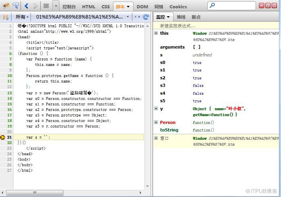Viewport: 281px width, 197px height.
Task: Click the 'this' Window value link
Action: click(x=236, y=36)
